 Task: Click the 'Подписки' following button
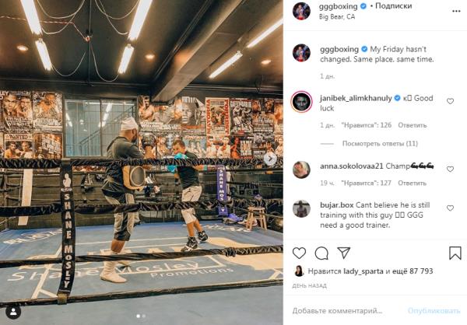[x=394, y=6]
